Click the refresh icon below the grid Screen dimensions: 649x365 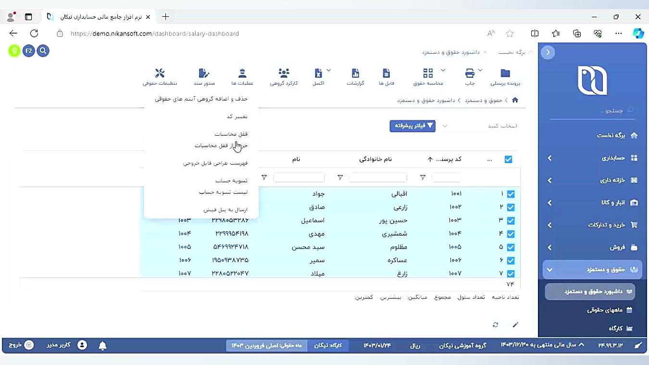point(496,325)
